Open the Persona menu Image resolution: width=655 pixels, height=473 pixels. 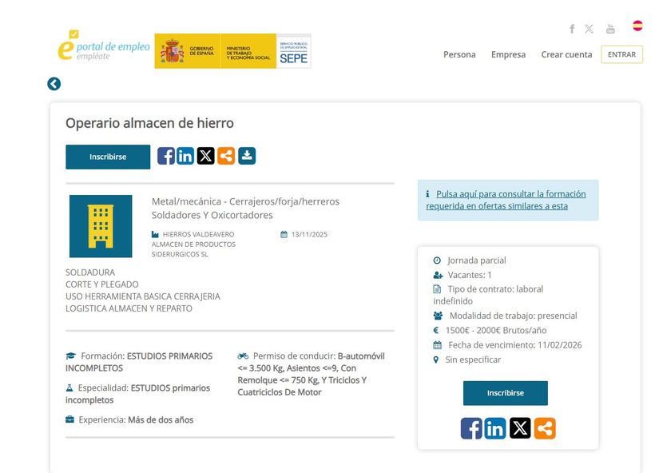(x=459, y=54)
